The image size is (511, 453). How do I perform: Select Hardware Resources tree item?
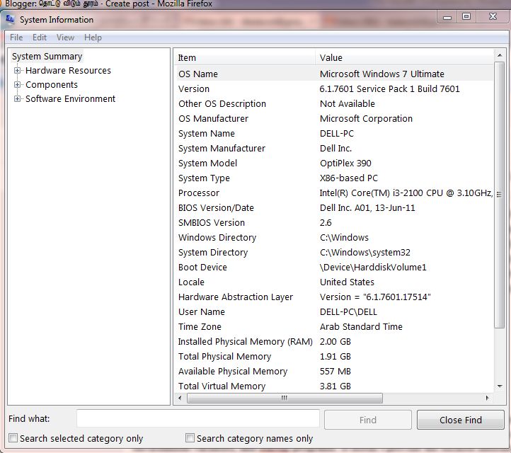click(68, 70)
